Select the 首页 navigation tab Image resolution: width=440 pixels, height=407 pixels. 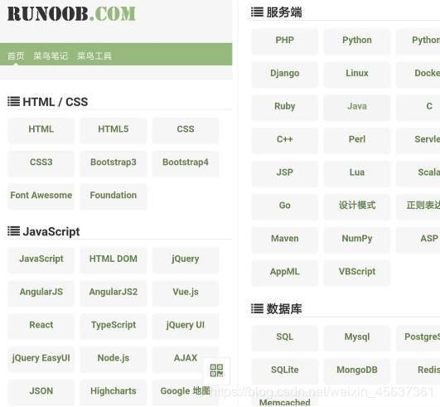coord(16,56)
